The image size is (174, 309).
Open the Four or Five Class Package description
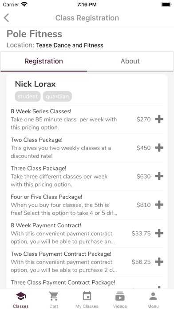(64, 209)
